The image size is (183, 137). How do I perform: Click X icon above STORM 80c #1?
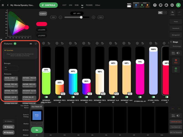[x=137, y=43]
